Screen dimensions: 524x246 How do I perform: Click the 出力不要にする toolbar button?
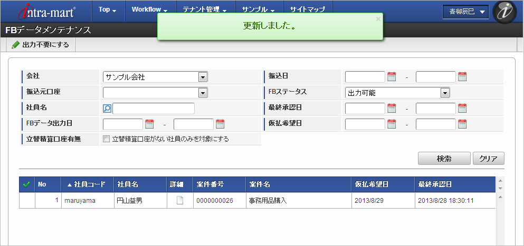pyautogui.click(x=41, y=45)
